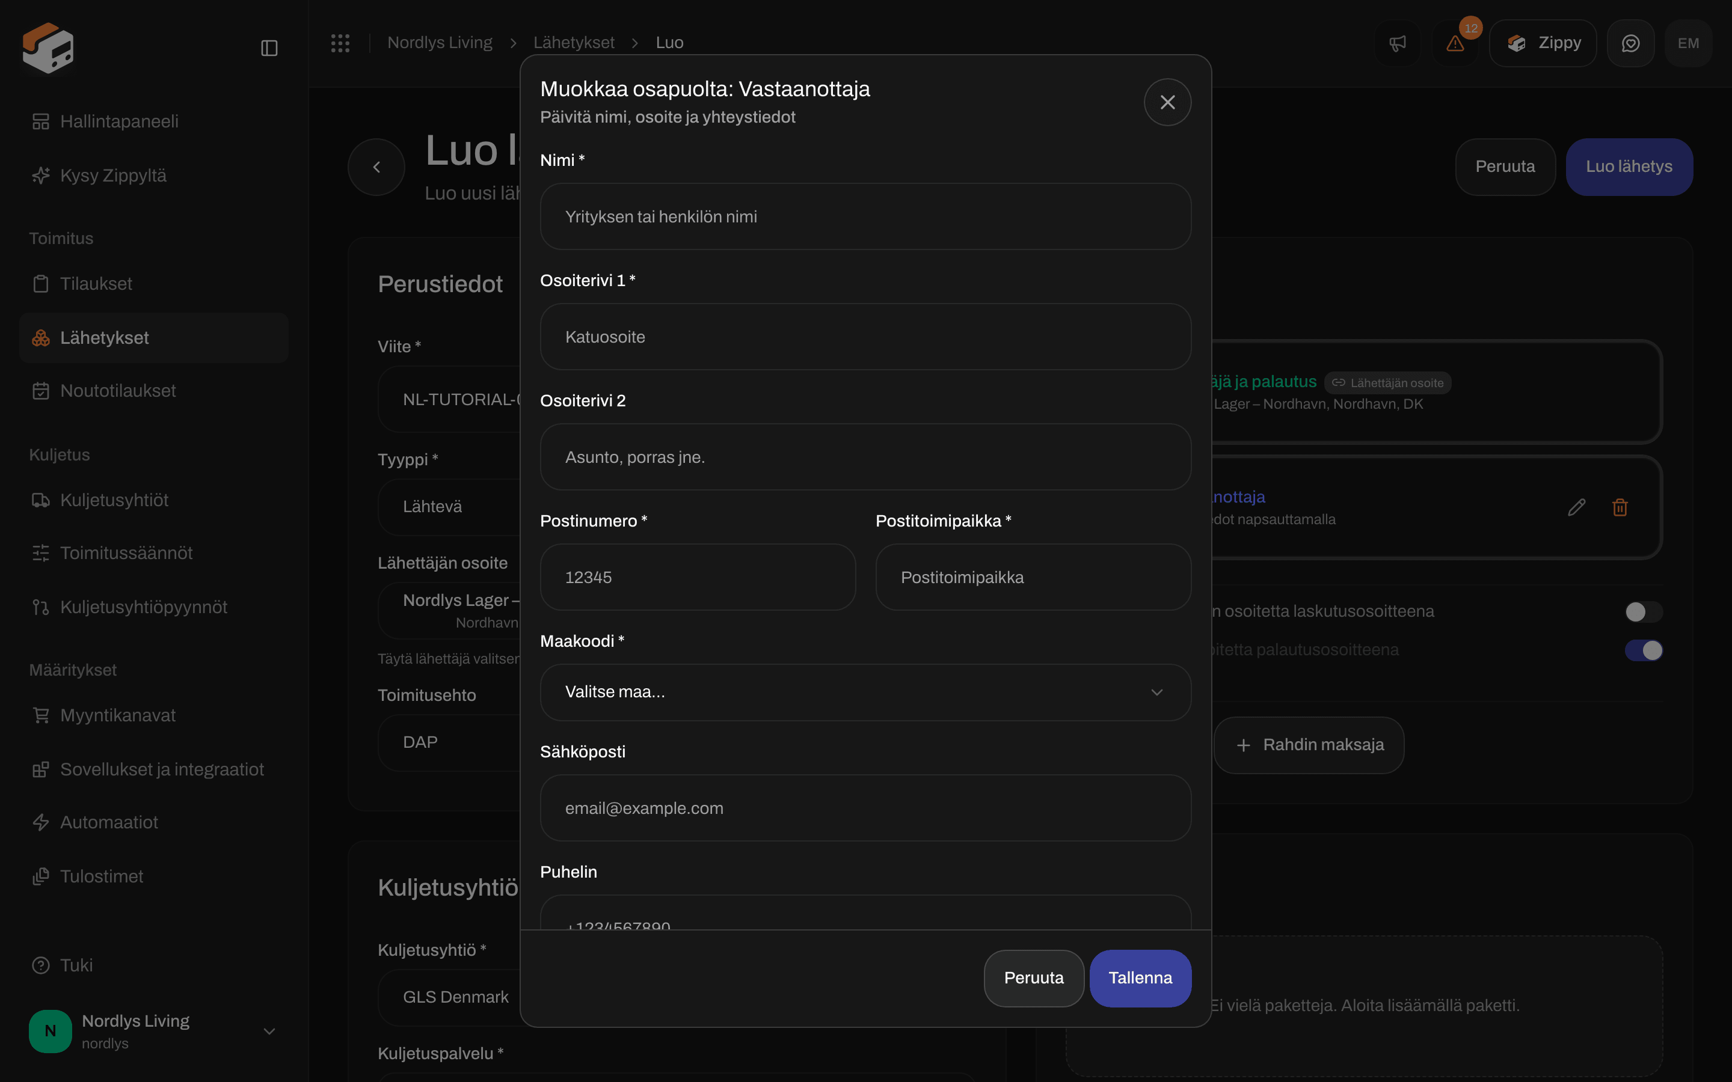Open the announcements megaphone icon
The width and height of the screenshot is (1732, 1082).
click(1397, 44)
